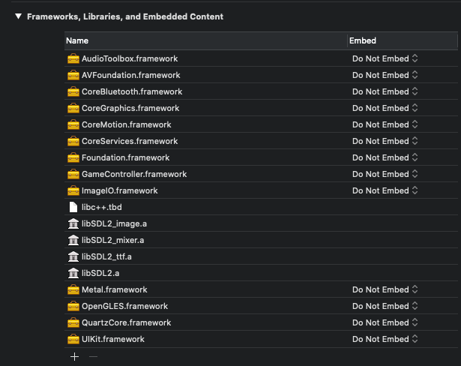Open the Embed dropdown for AVFoundation.framework
Image resolution: width=461 pixels, height=366 pixels.
point(385,75)
